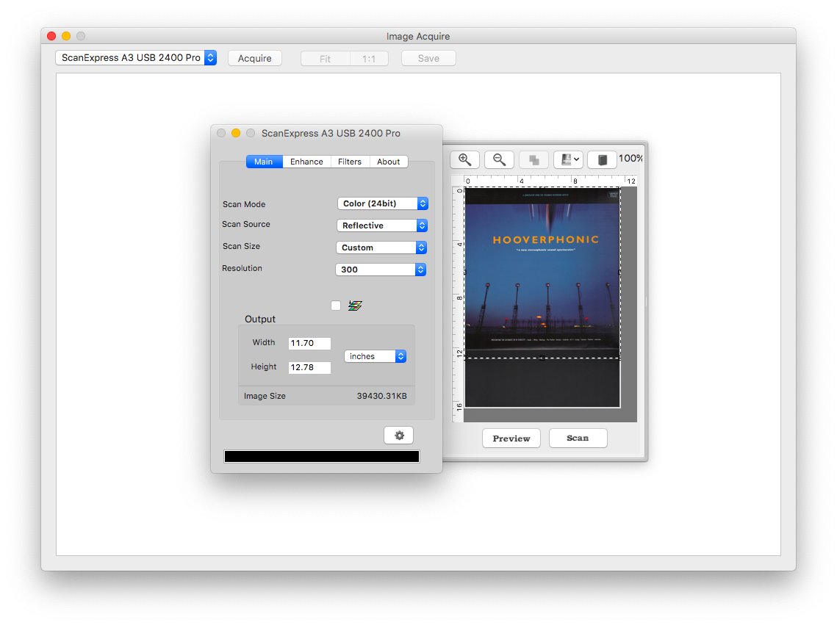Click the zoom in magnifier icon
837x625 pixels.
point(464,159)
